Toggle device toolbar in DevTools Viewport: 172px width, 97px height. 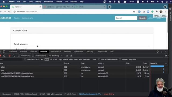click(x=4, y=51)
